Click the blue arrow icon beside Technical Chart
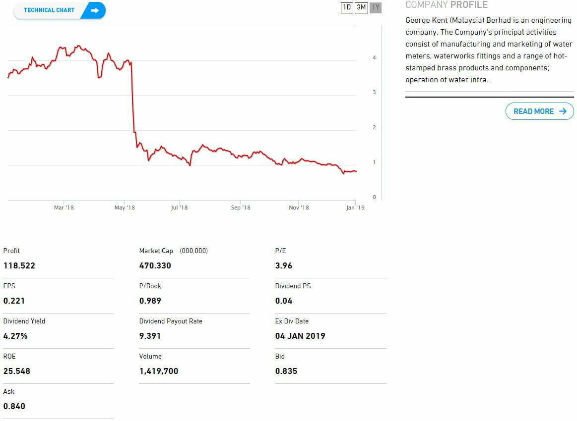577x421 pixels. click(x=95, y=10)
